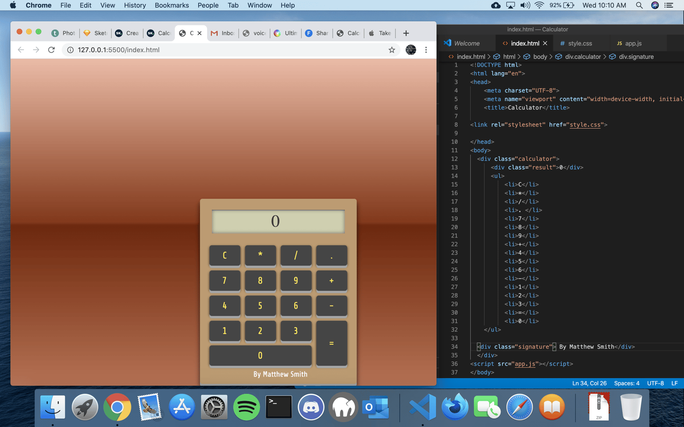
Task: Open the ZIP archive in the dock
Action: pos(599,407)
